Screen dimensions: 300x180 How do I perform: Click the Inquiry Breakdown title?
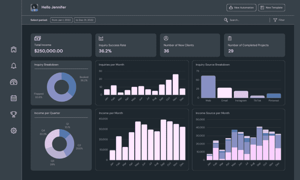[x=46, y=65]
